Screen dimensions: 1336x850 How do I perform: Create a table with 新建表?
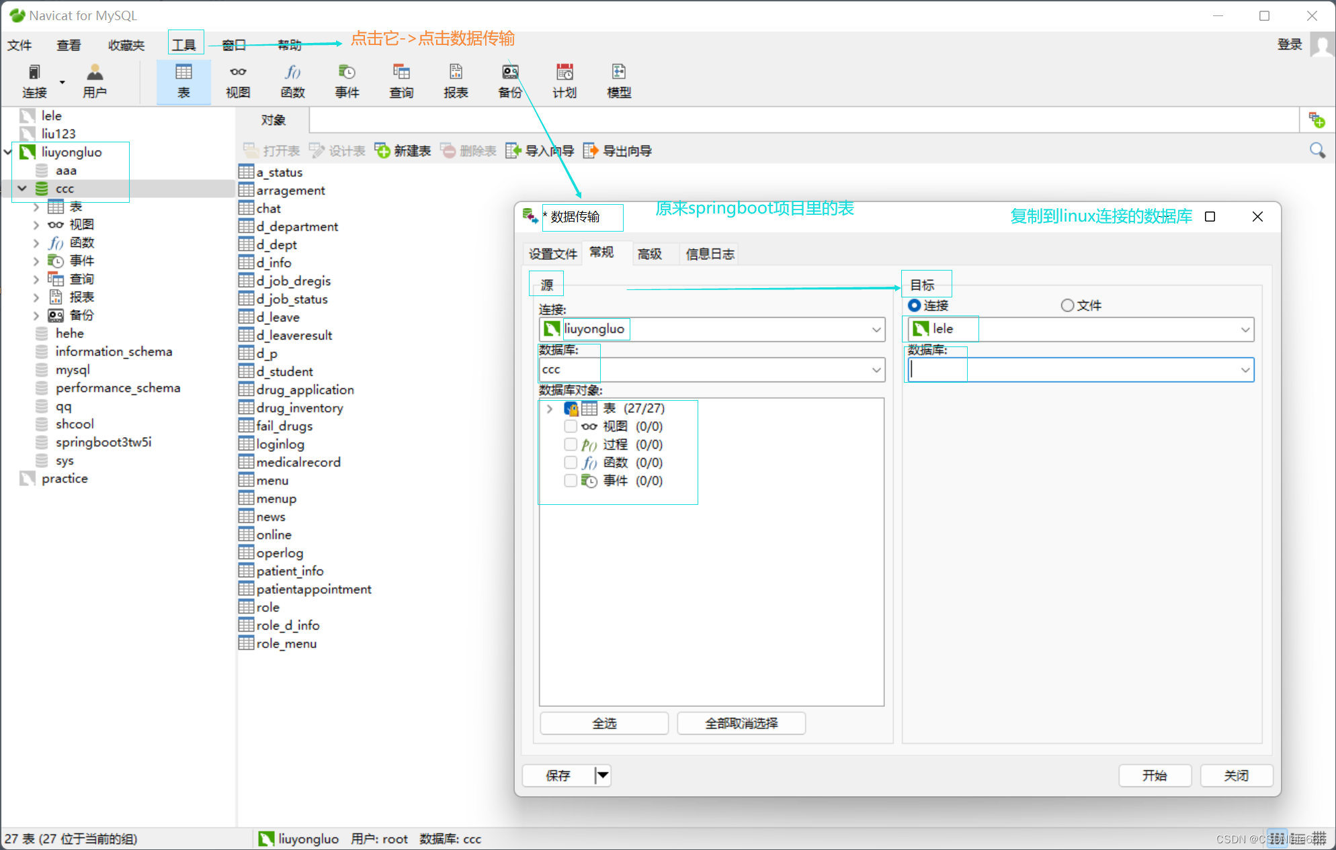[402, 150]
